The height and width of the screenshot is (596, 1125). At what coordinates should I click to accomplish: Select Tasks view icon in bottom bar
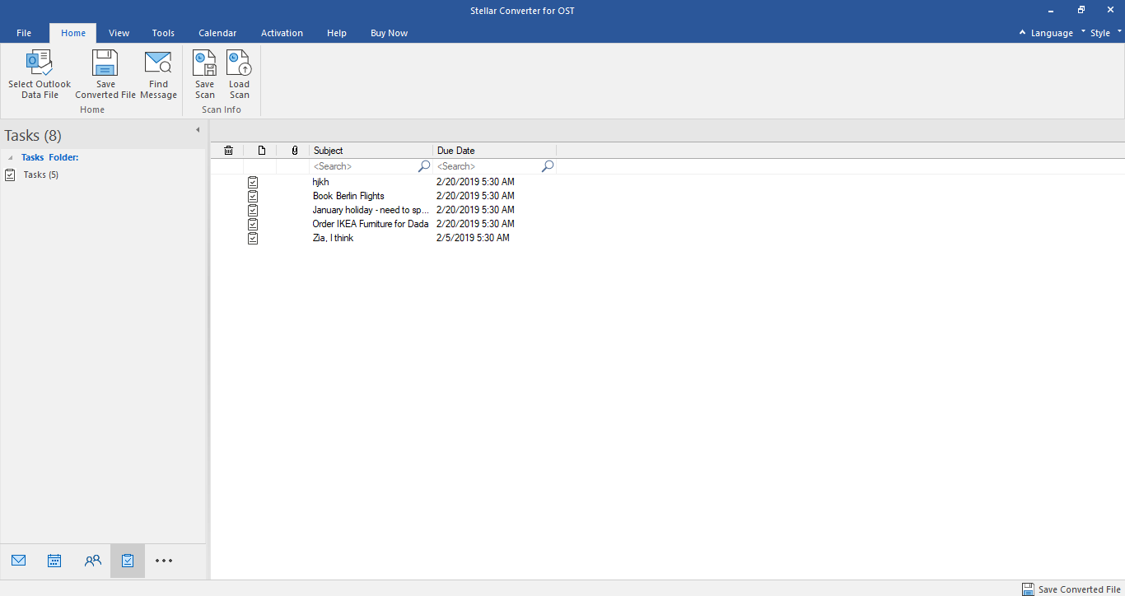[128, 561]
